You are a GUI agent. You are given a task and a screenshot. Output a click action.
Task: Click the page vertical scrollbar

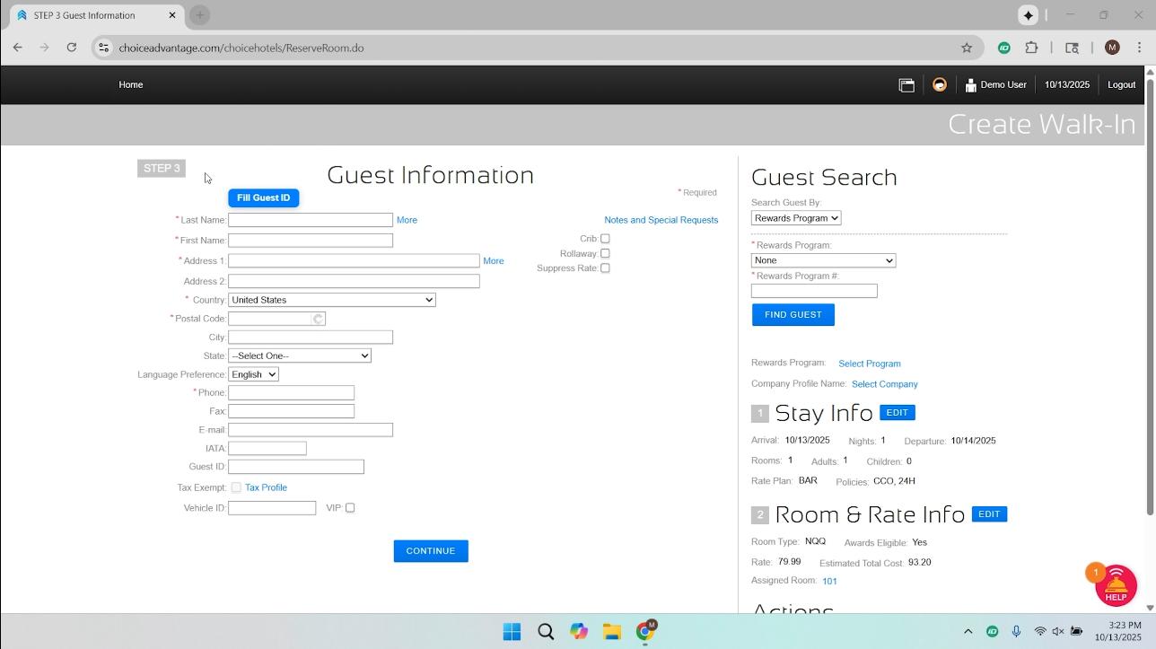click(1150, 296)
